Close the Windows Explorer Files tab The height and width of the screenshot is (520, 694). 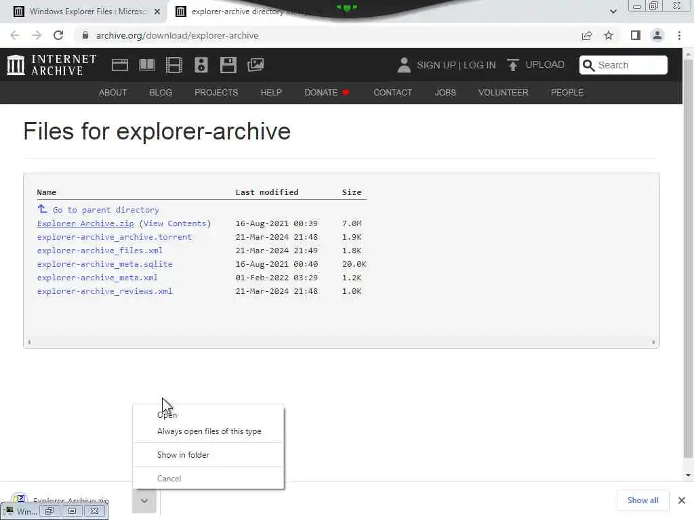coord(157,12)
